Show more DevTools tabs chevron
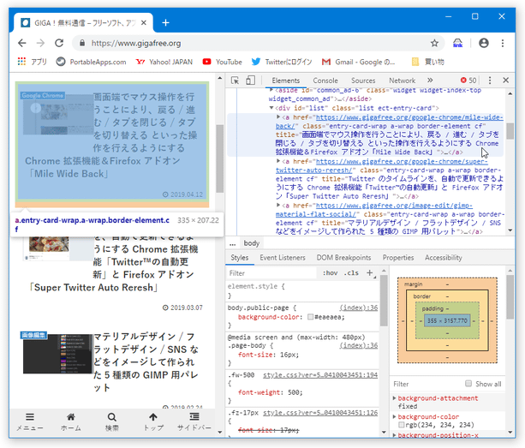Image resolution: width=525 pixels, height=448 pixels. click(430, 81)
